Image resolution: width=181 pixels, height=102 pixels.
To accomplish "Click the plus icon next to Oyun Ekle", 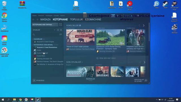I will 34,80.
